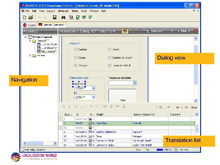Click the German (Germany) column header
Screen dimensions: 220x165
pyautogui.click(x=149, y=115)
